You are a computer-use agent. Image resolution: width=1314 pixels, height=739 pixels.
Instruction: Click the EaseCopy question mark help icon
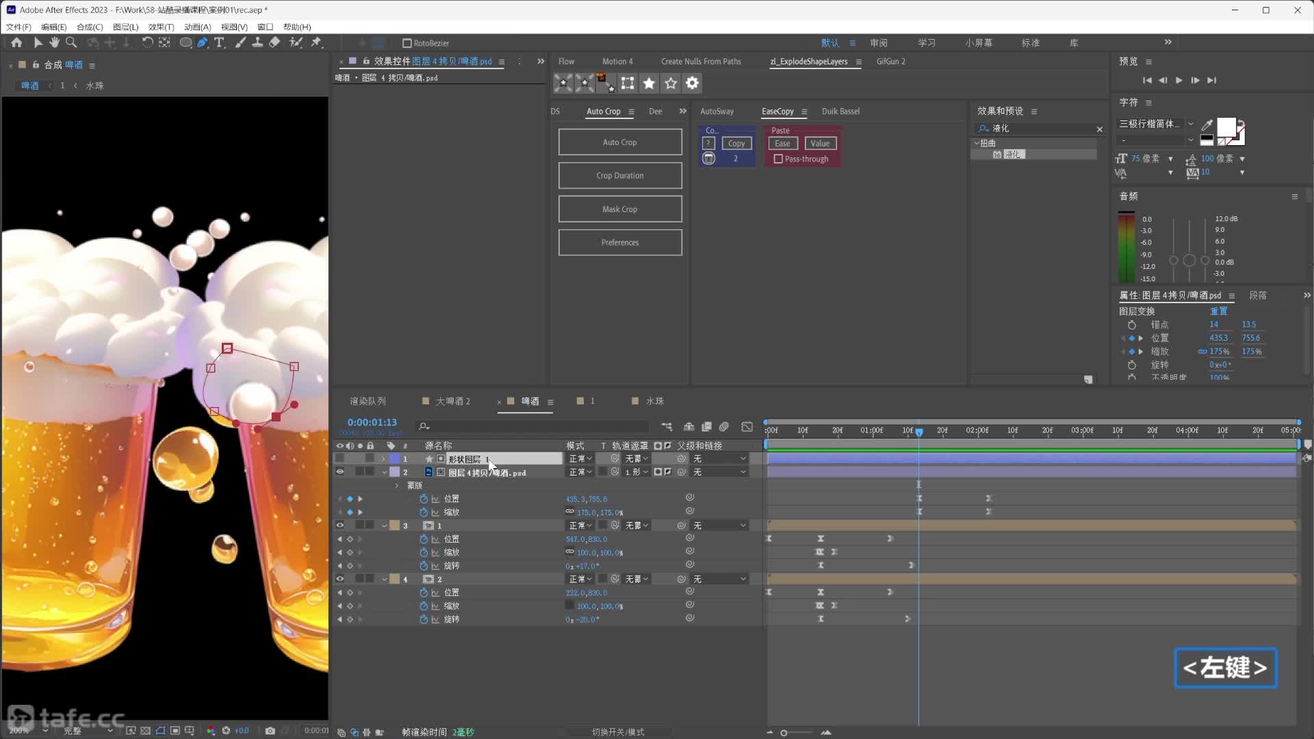708,143
